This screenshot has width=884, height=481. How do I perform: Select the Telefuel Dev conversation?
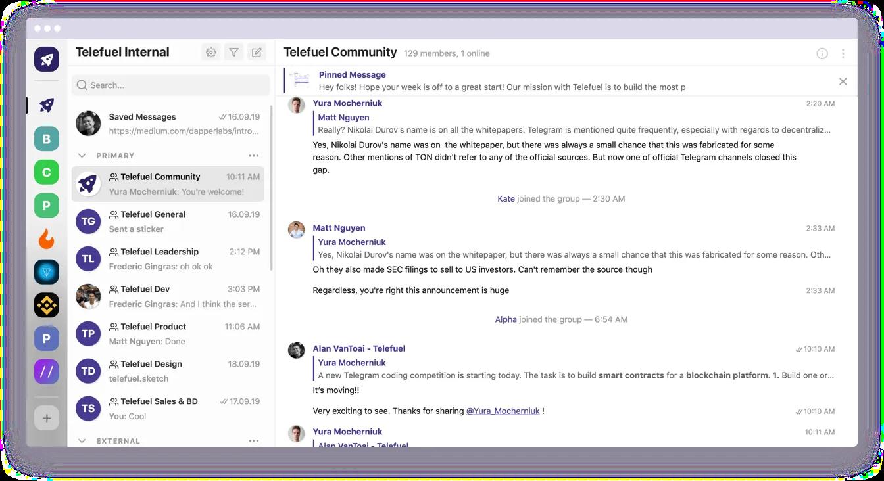168,296
